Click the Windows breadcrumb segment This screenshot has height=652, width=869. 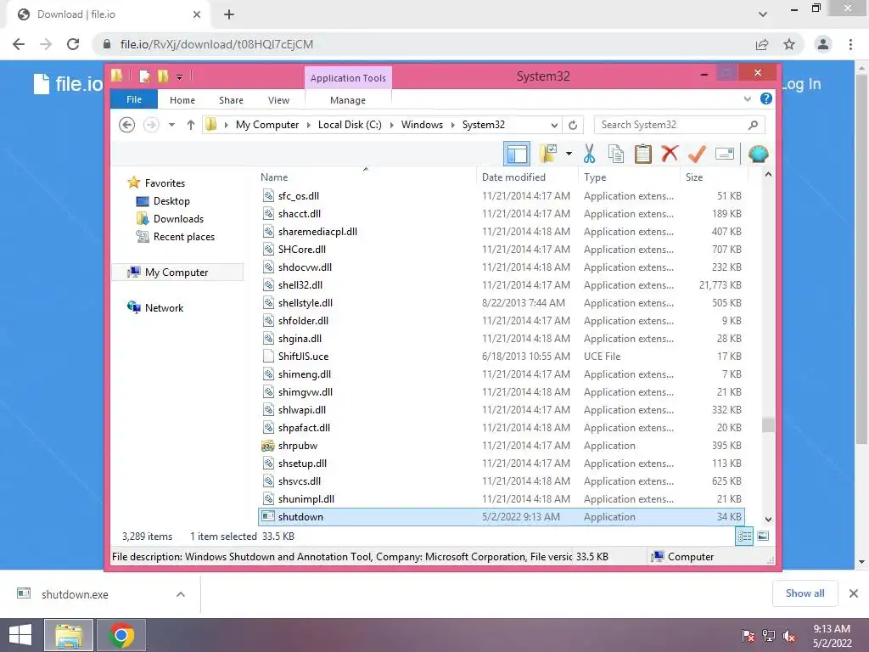pos(422,125)
